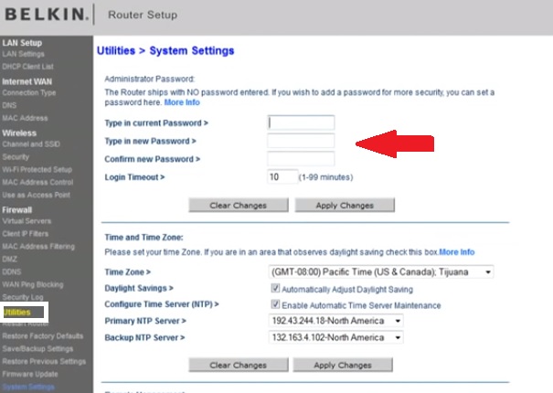Image resolution: width=553 pixels, height=393 pixels.
Task: Open the Time Zone dropdown
Action: (381, 271)
